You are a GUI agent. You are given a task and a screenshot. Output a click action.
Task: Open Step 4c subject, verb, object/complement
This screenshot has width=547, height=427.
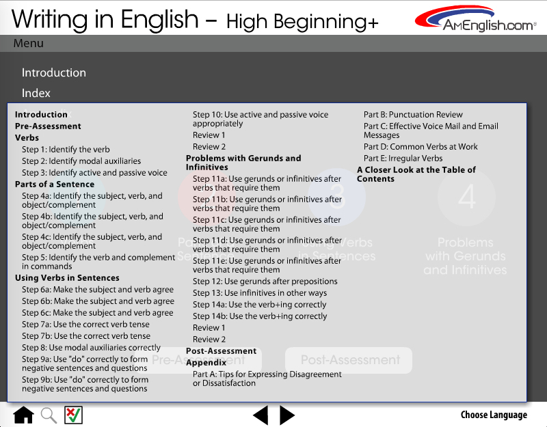(x=92, y=241)
